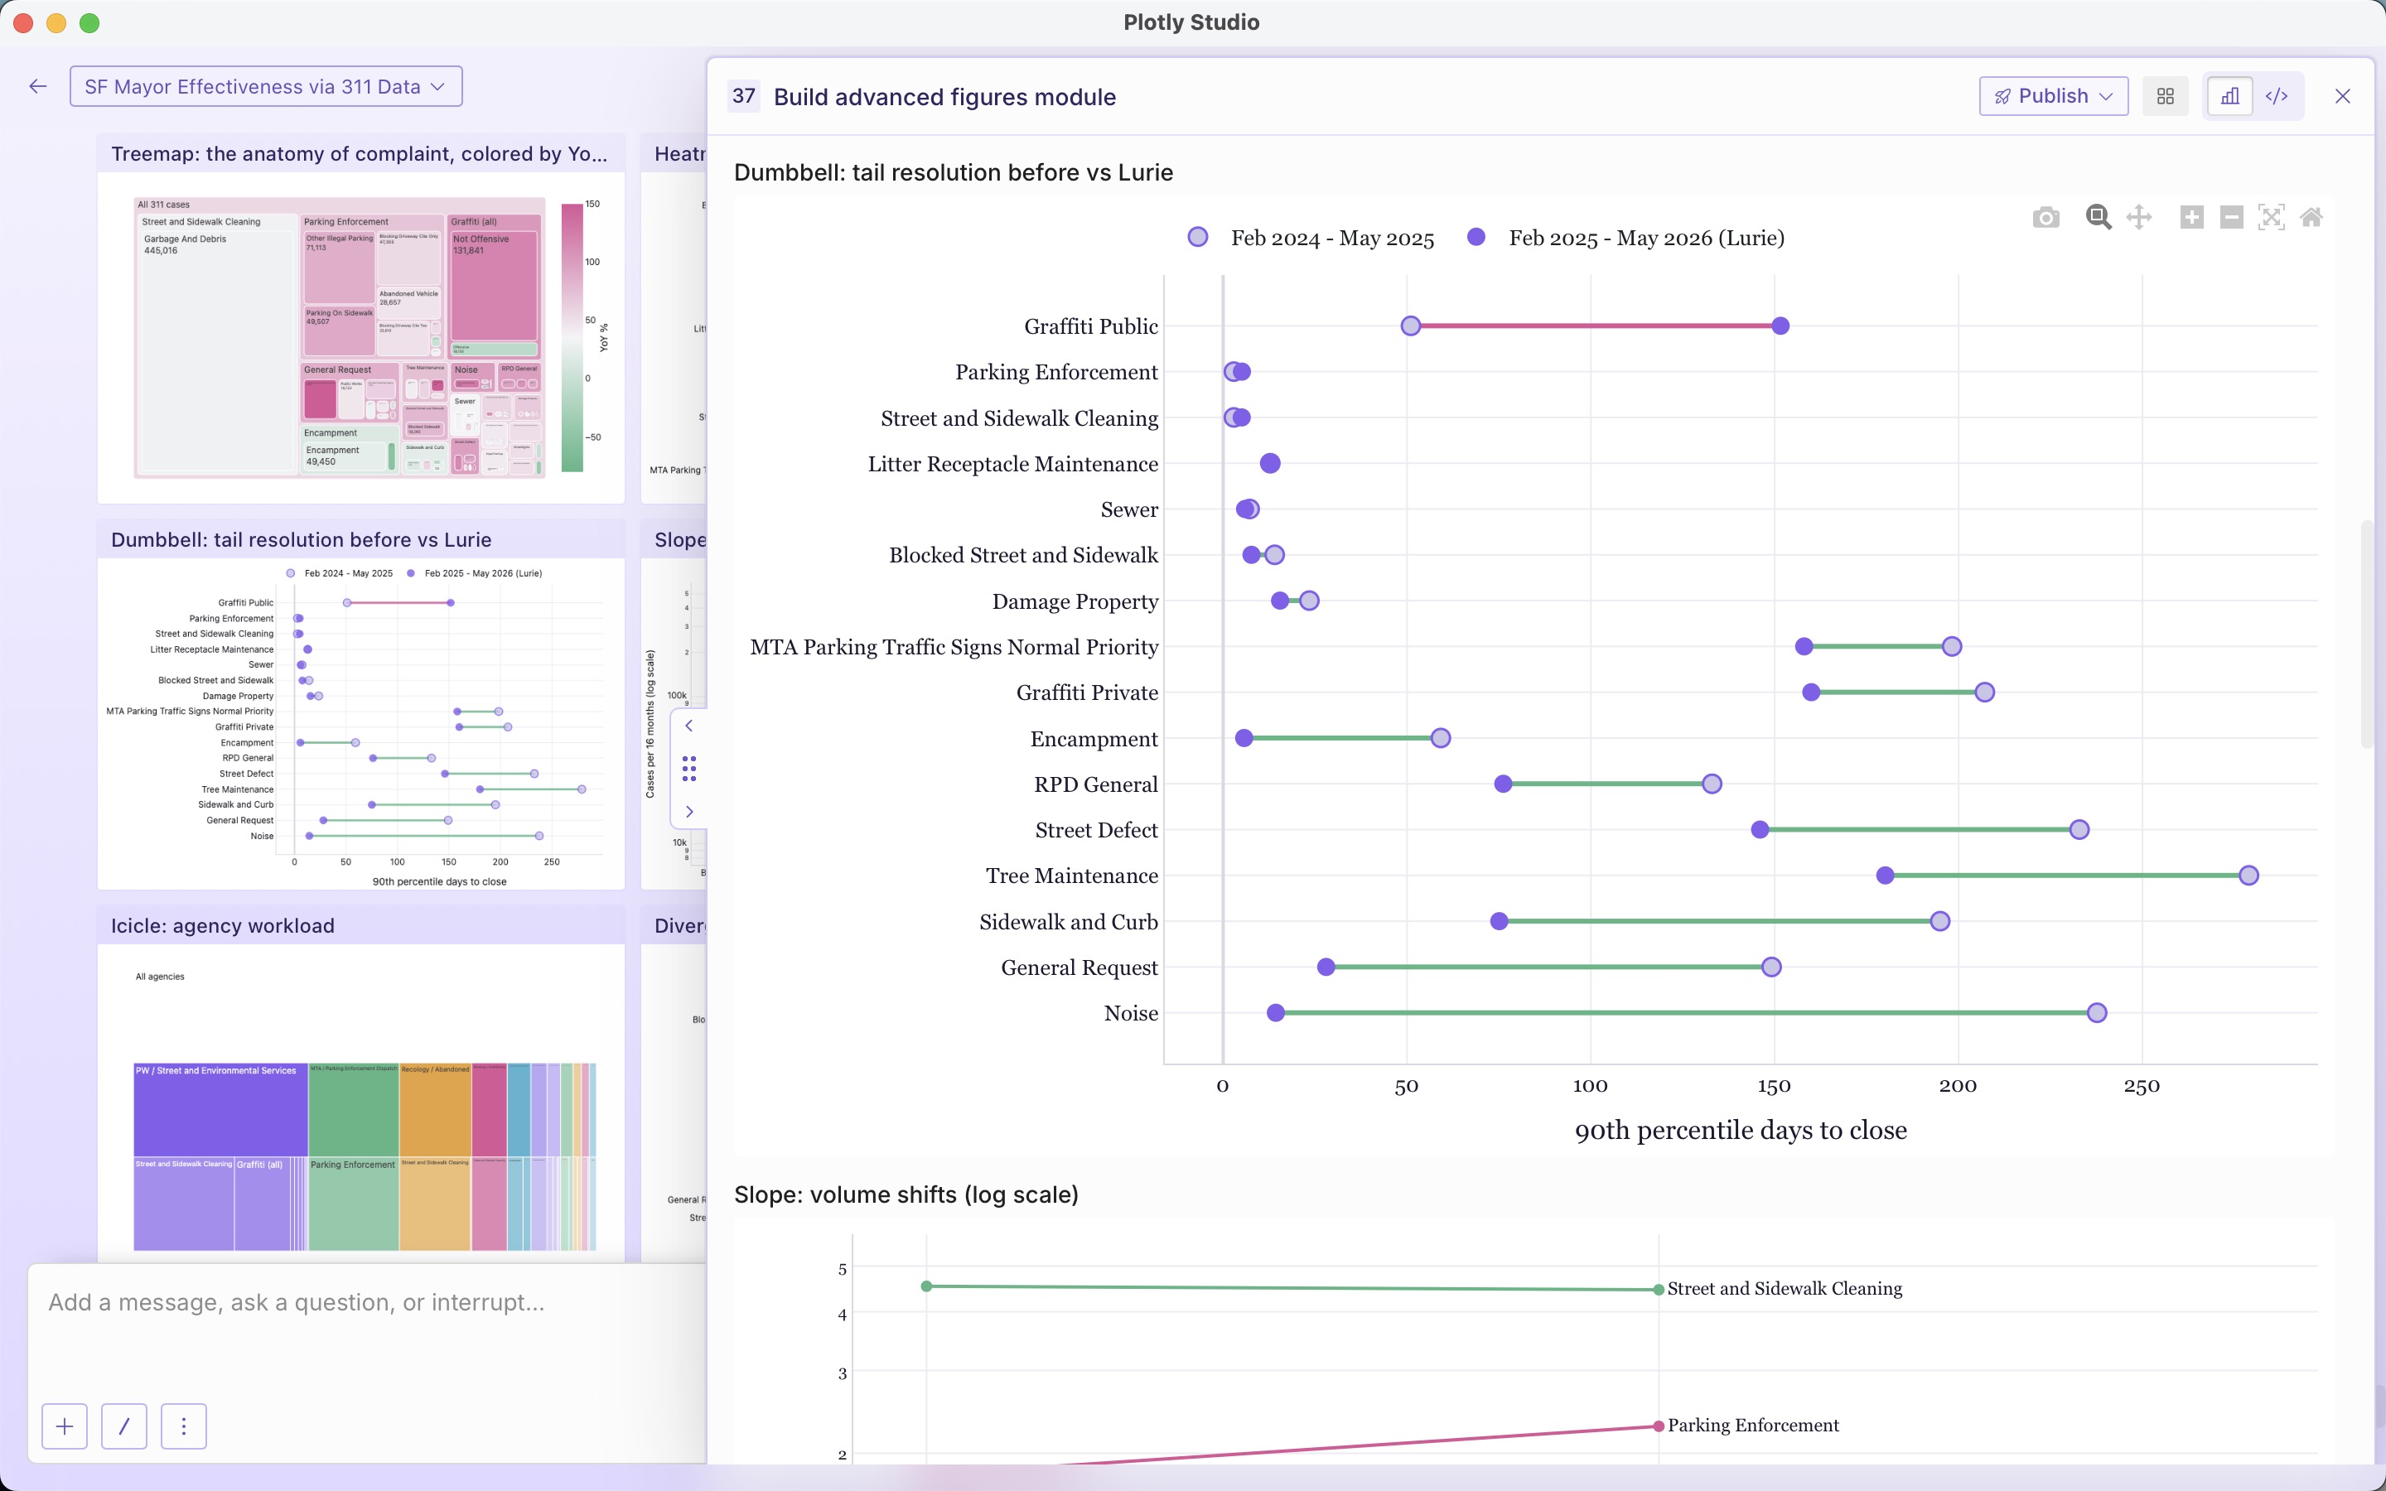Toggle Feb 2024 - May 2025 legend in thumbnail chart
The height and width of the screenshot is (1491, 2386).
(x=339, y=573)
